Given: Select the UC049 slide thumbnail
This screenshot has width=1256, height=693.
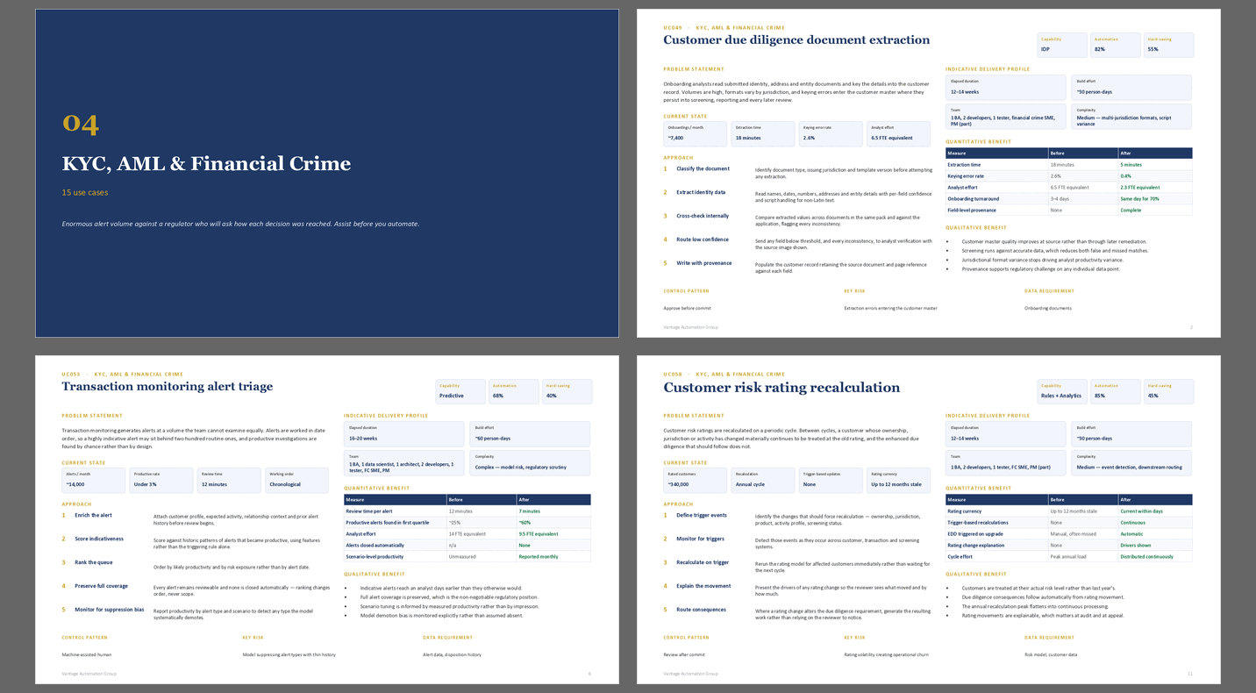Looking at the screenshot, I should [x=928, y=173].
